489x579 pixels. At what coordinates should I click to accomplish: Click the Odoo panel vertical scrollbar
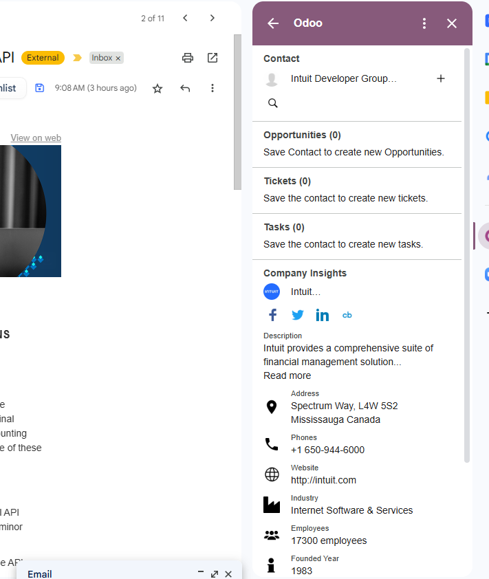(x=467, y=255)
